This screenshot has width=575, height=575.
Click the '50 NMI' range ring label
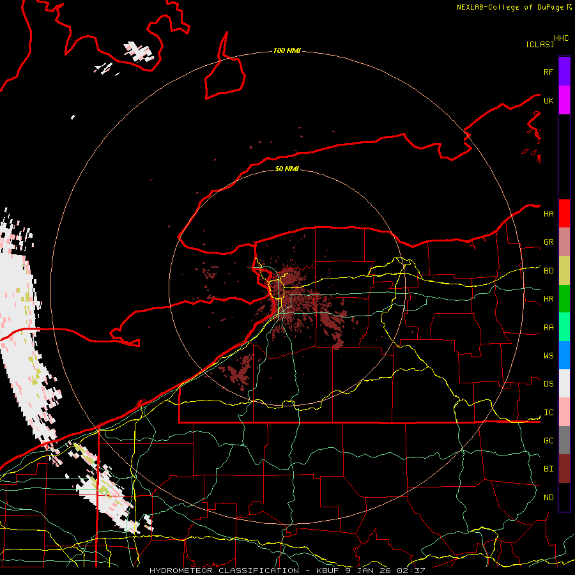(287, 169)
